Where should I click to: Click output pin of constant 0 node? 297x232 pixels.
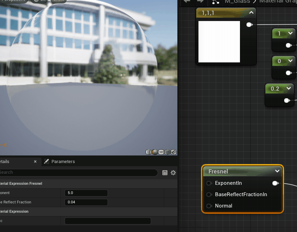(288, 73)
